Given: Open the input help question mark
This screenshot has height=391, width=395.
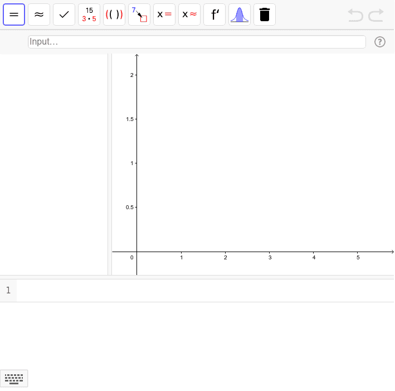Looking at the screenshot, I should point(379,42).
